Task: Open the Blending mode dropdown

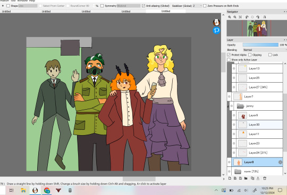Action: pos(265,50)
